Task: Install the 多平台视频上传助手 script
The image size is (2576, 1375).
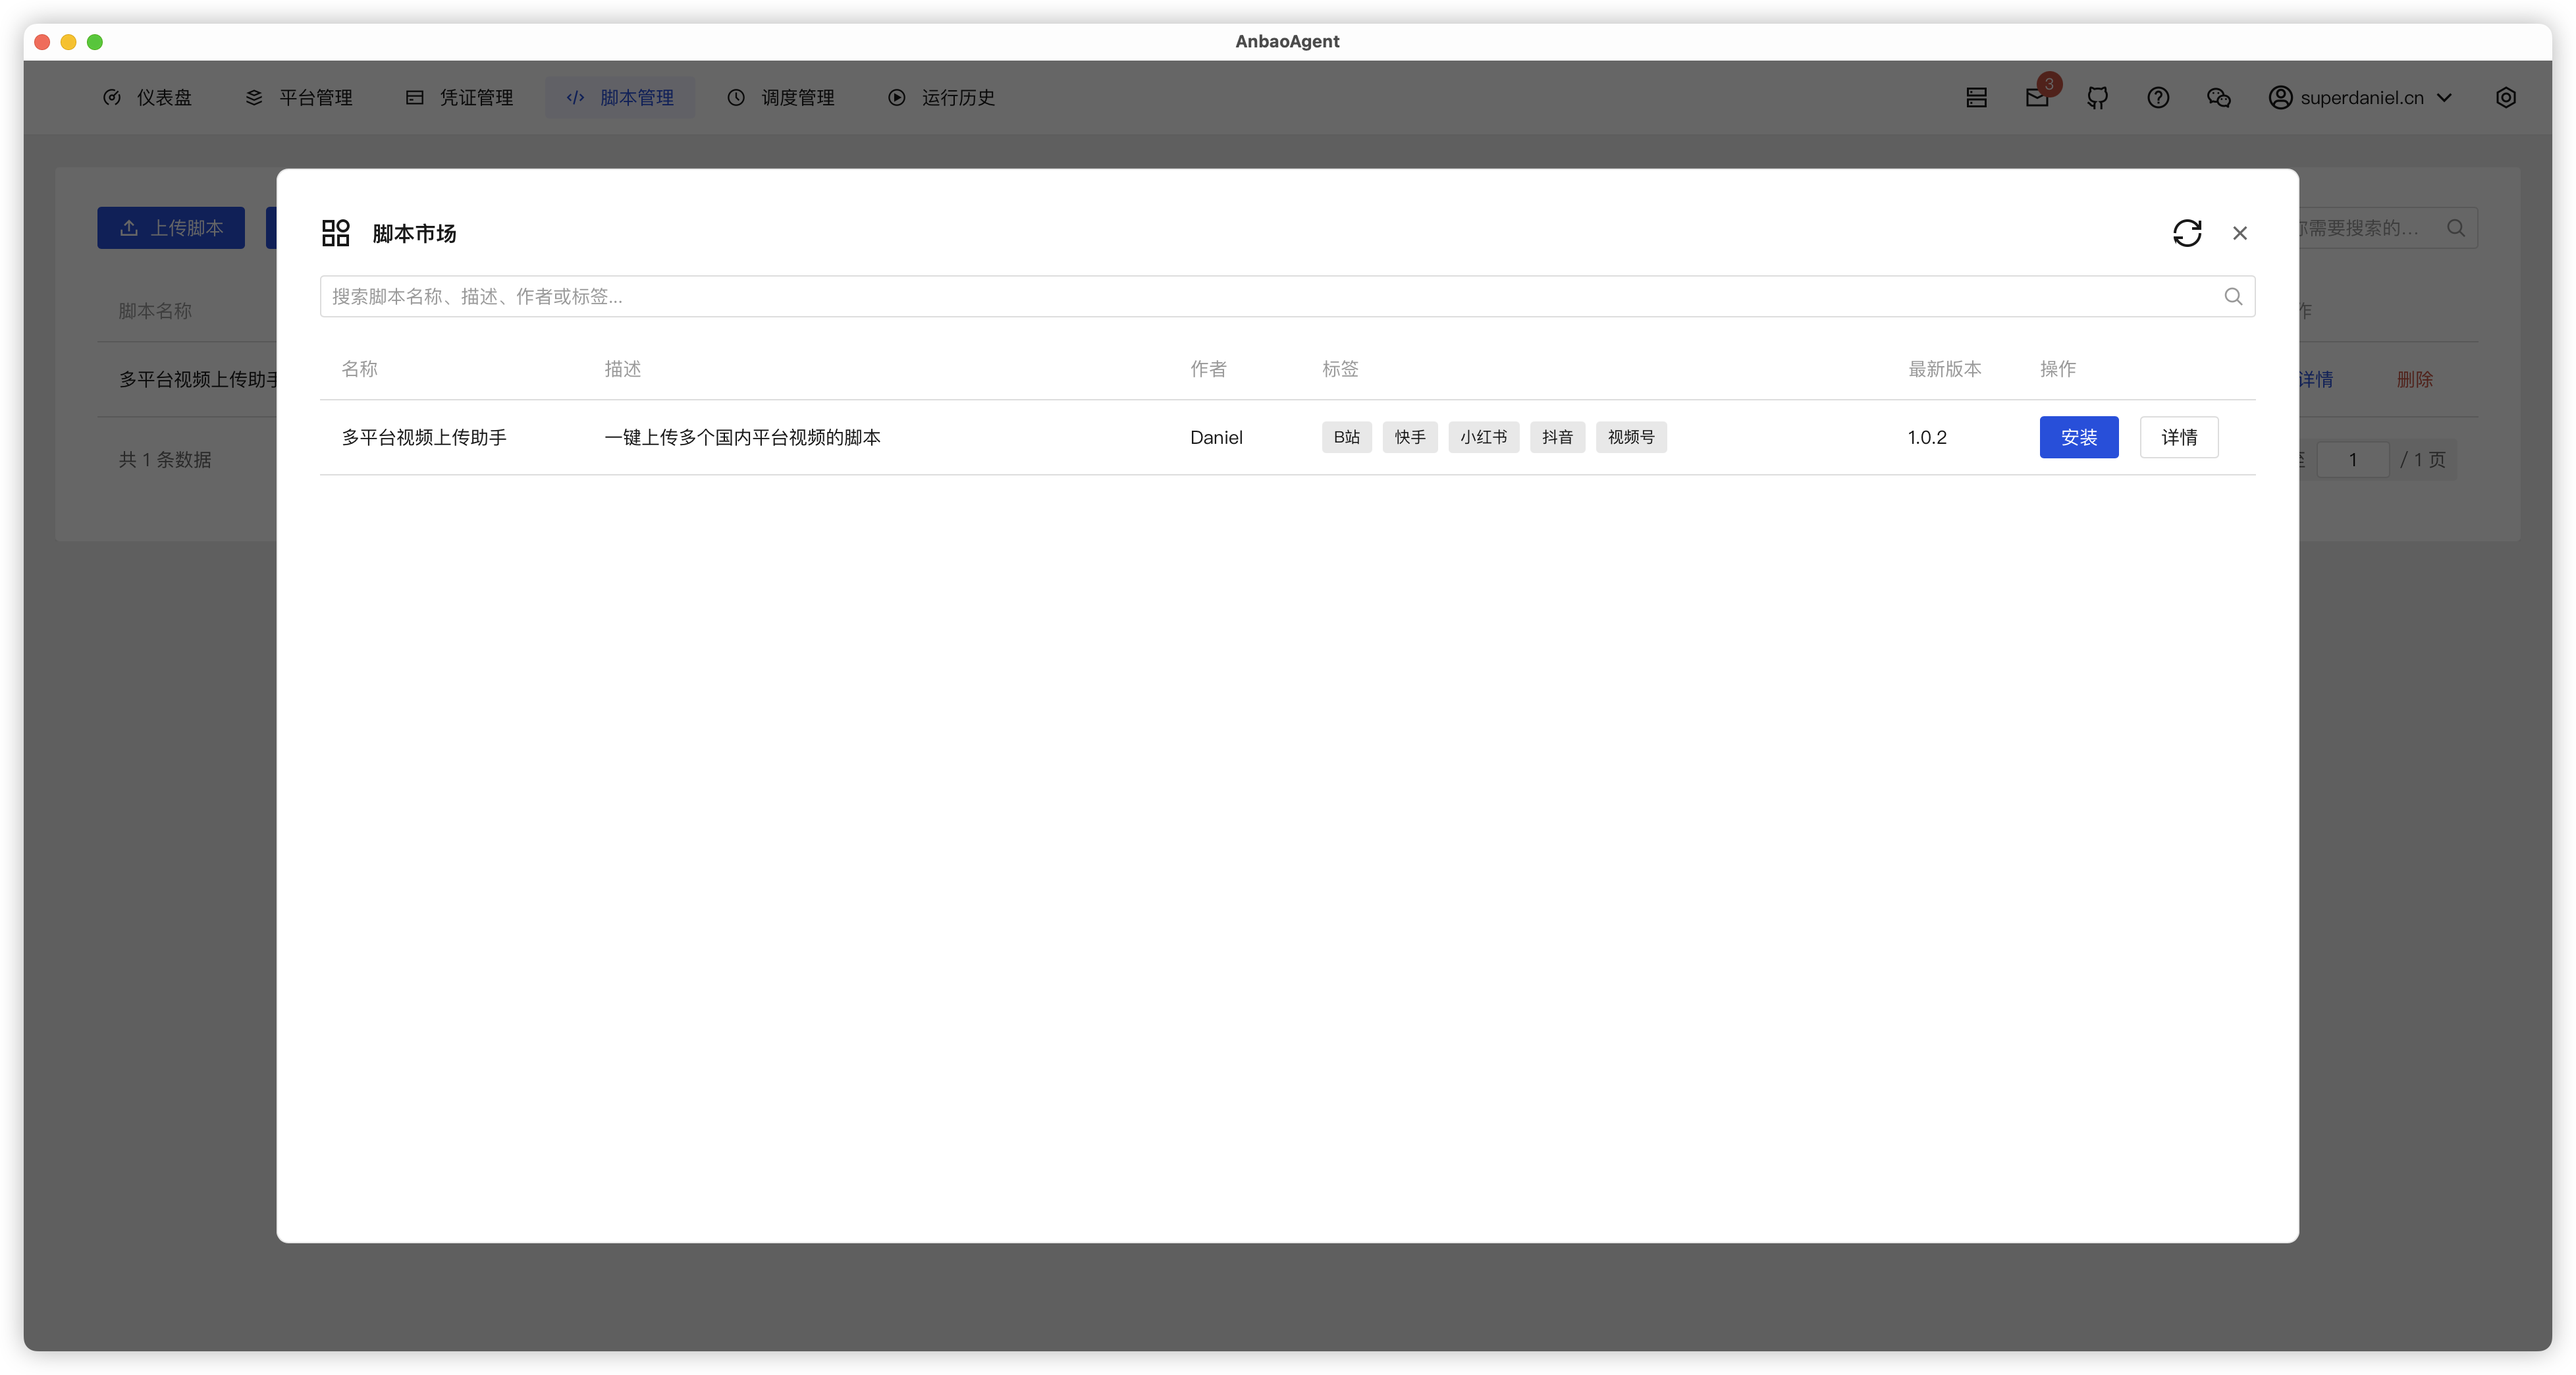Action: point(2078,437)
